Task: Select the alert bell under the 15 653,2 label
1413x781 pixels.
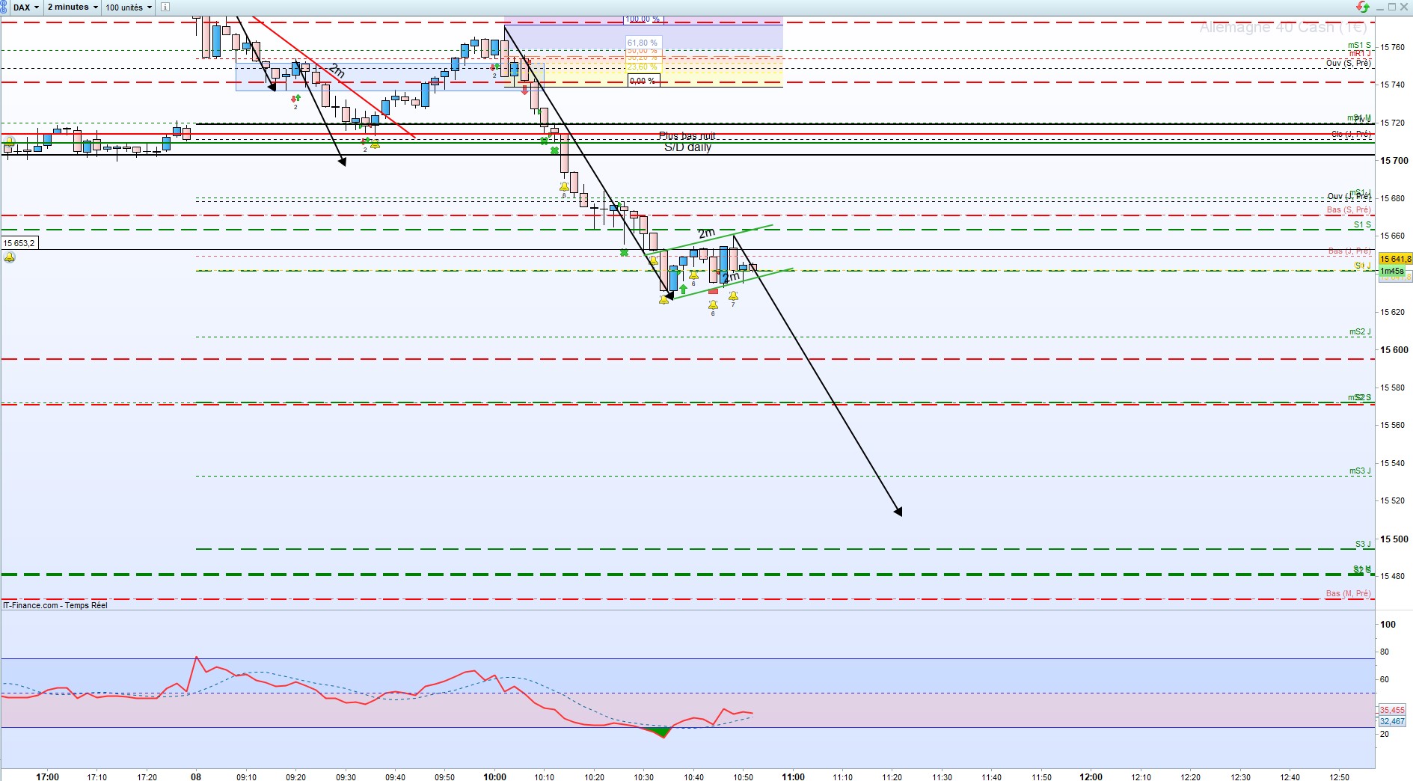Action: point(9,257)
